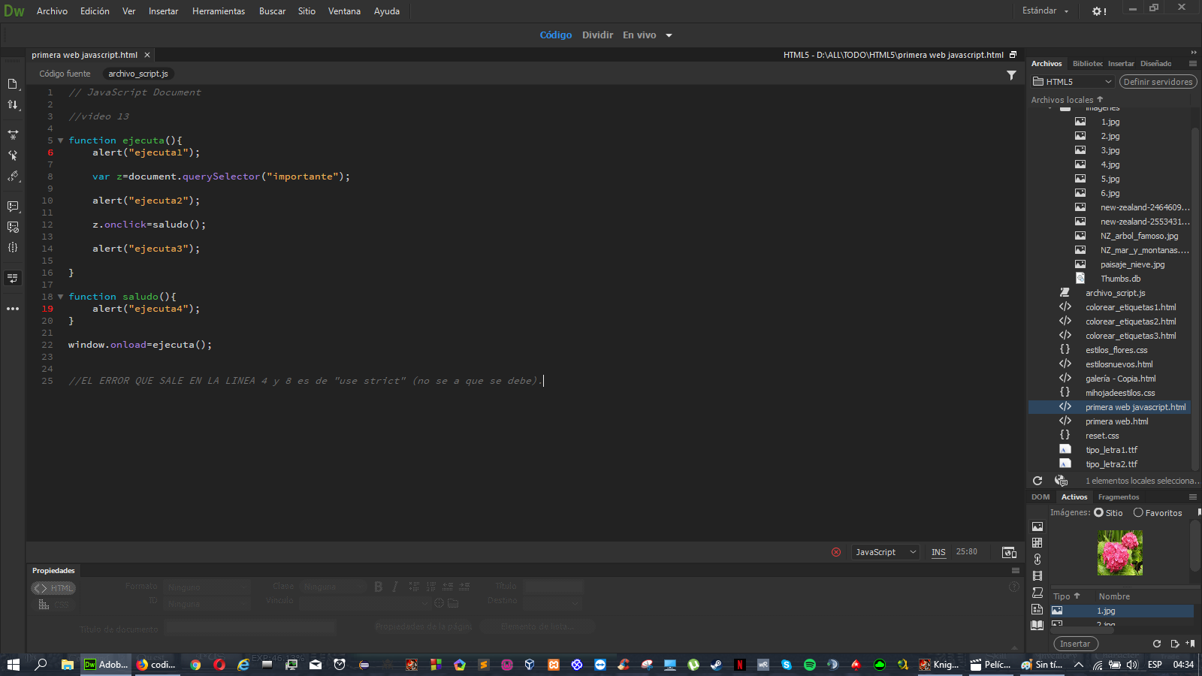Open the Assets panel options menu
Image resolution: width=1202 pixels, height=676 pixels.
pos(1193,497)
